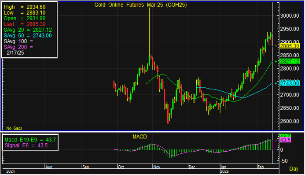Click the MACD axis -50 label

click(284, 161)
